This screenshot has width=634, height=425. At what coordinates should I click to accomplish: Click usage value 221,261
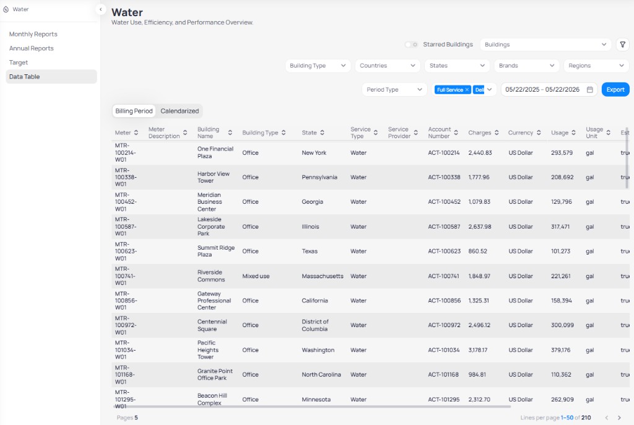561,276
